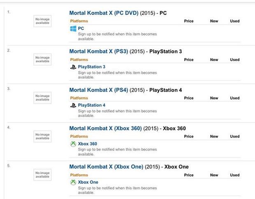This screenshot has height=199, width=255.
Task: Click the PS4 result's No image thumbnail
Action: [42, 98]
